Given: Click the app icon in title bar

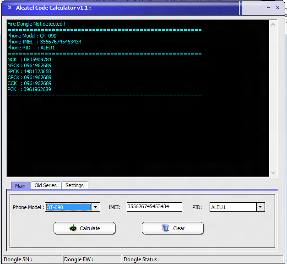Looking at the screenshot, I should point(9,7).
